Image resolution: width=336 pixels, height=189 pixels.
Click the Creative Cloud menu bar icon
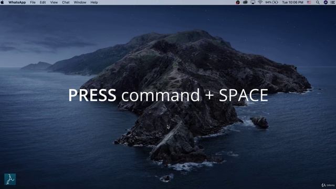pyautogui.click(x=245, y=2)
